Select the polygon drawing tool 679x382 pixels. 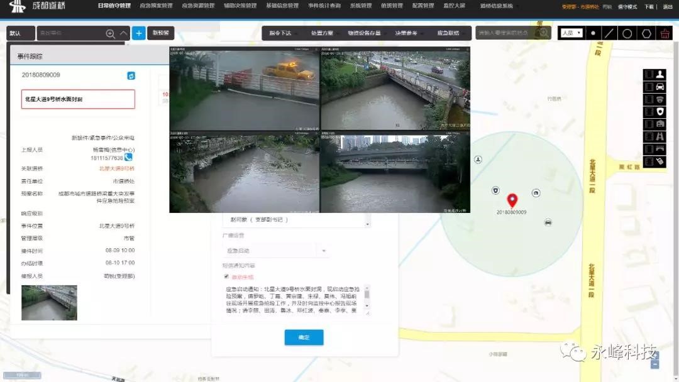(x=646, y=33)
